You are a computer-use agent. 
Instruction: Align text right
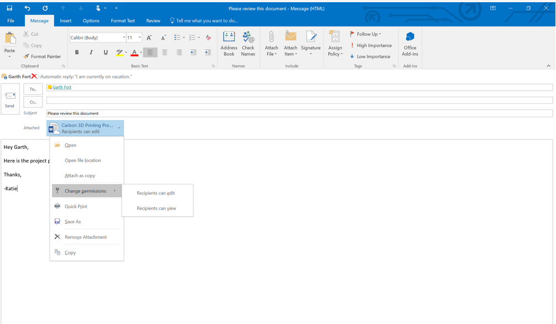coord(179,53)
